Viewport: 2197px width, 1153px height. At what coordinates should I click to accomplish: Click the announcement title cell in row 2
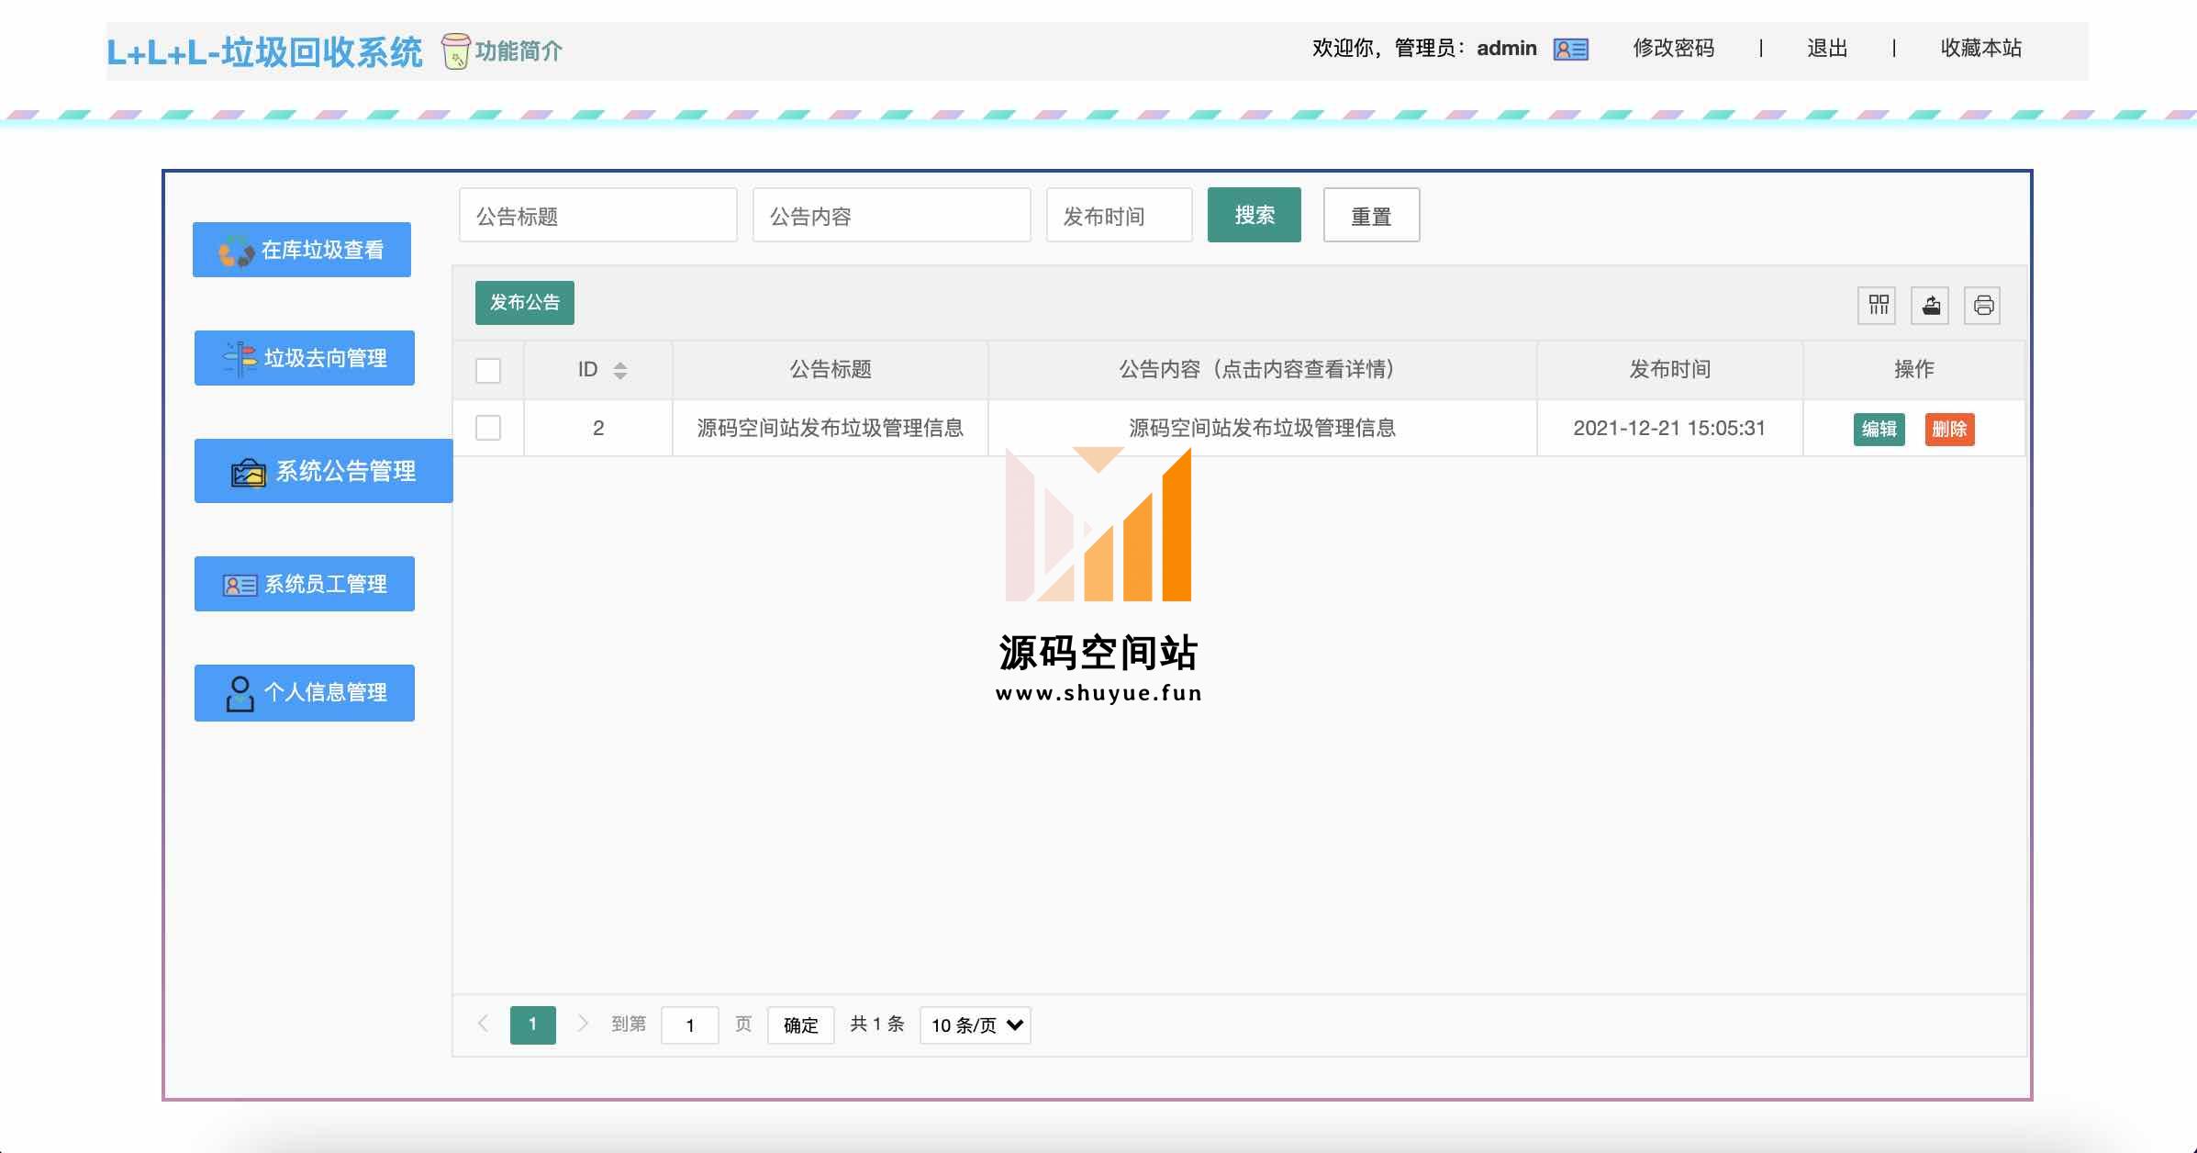[831, 428]
